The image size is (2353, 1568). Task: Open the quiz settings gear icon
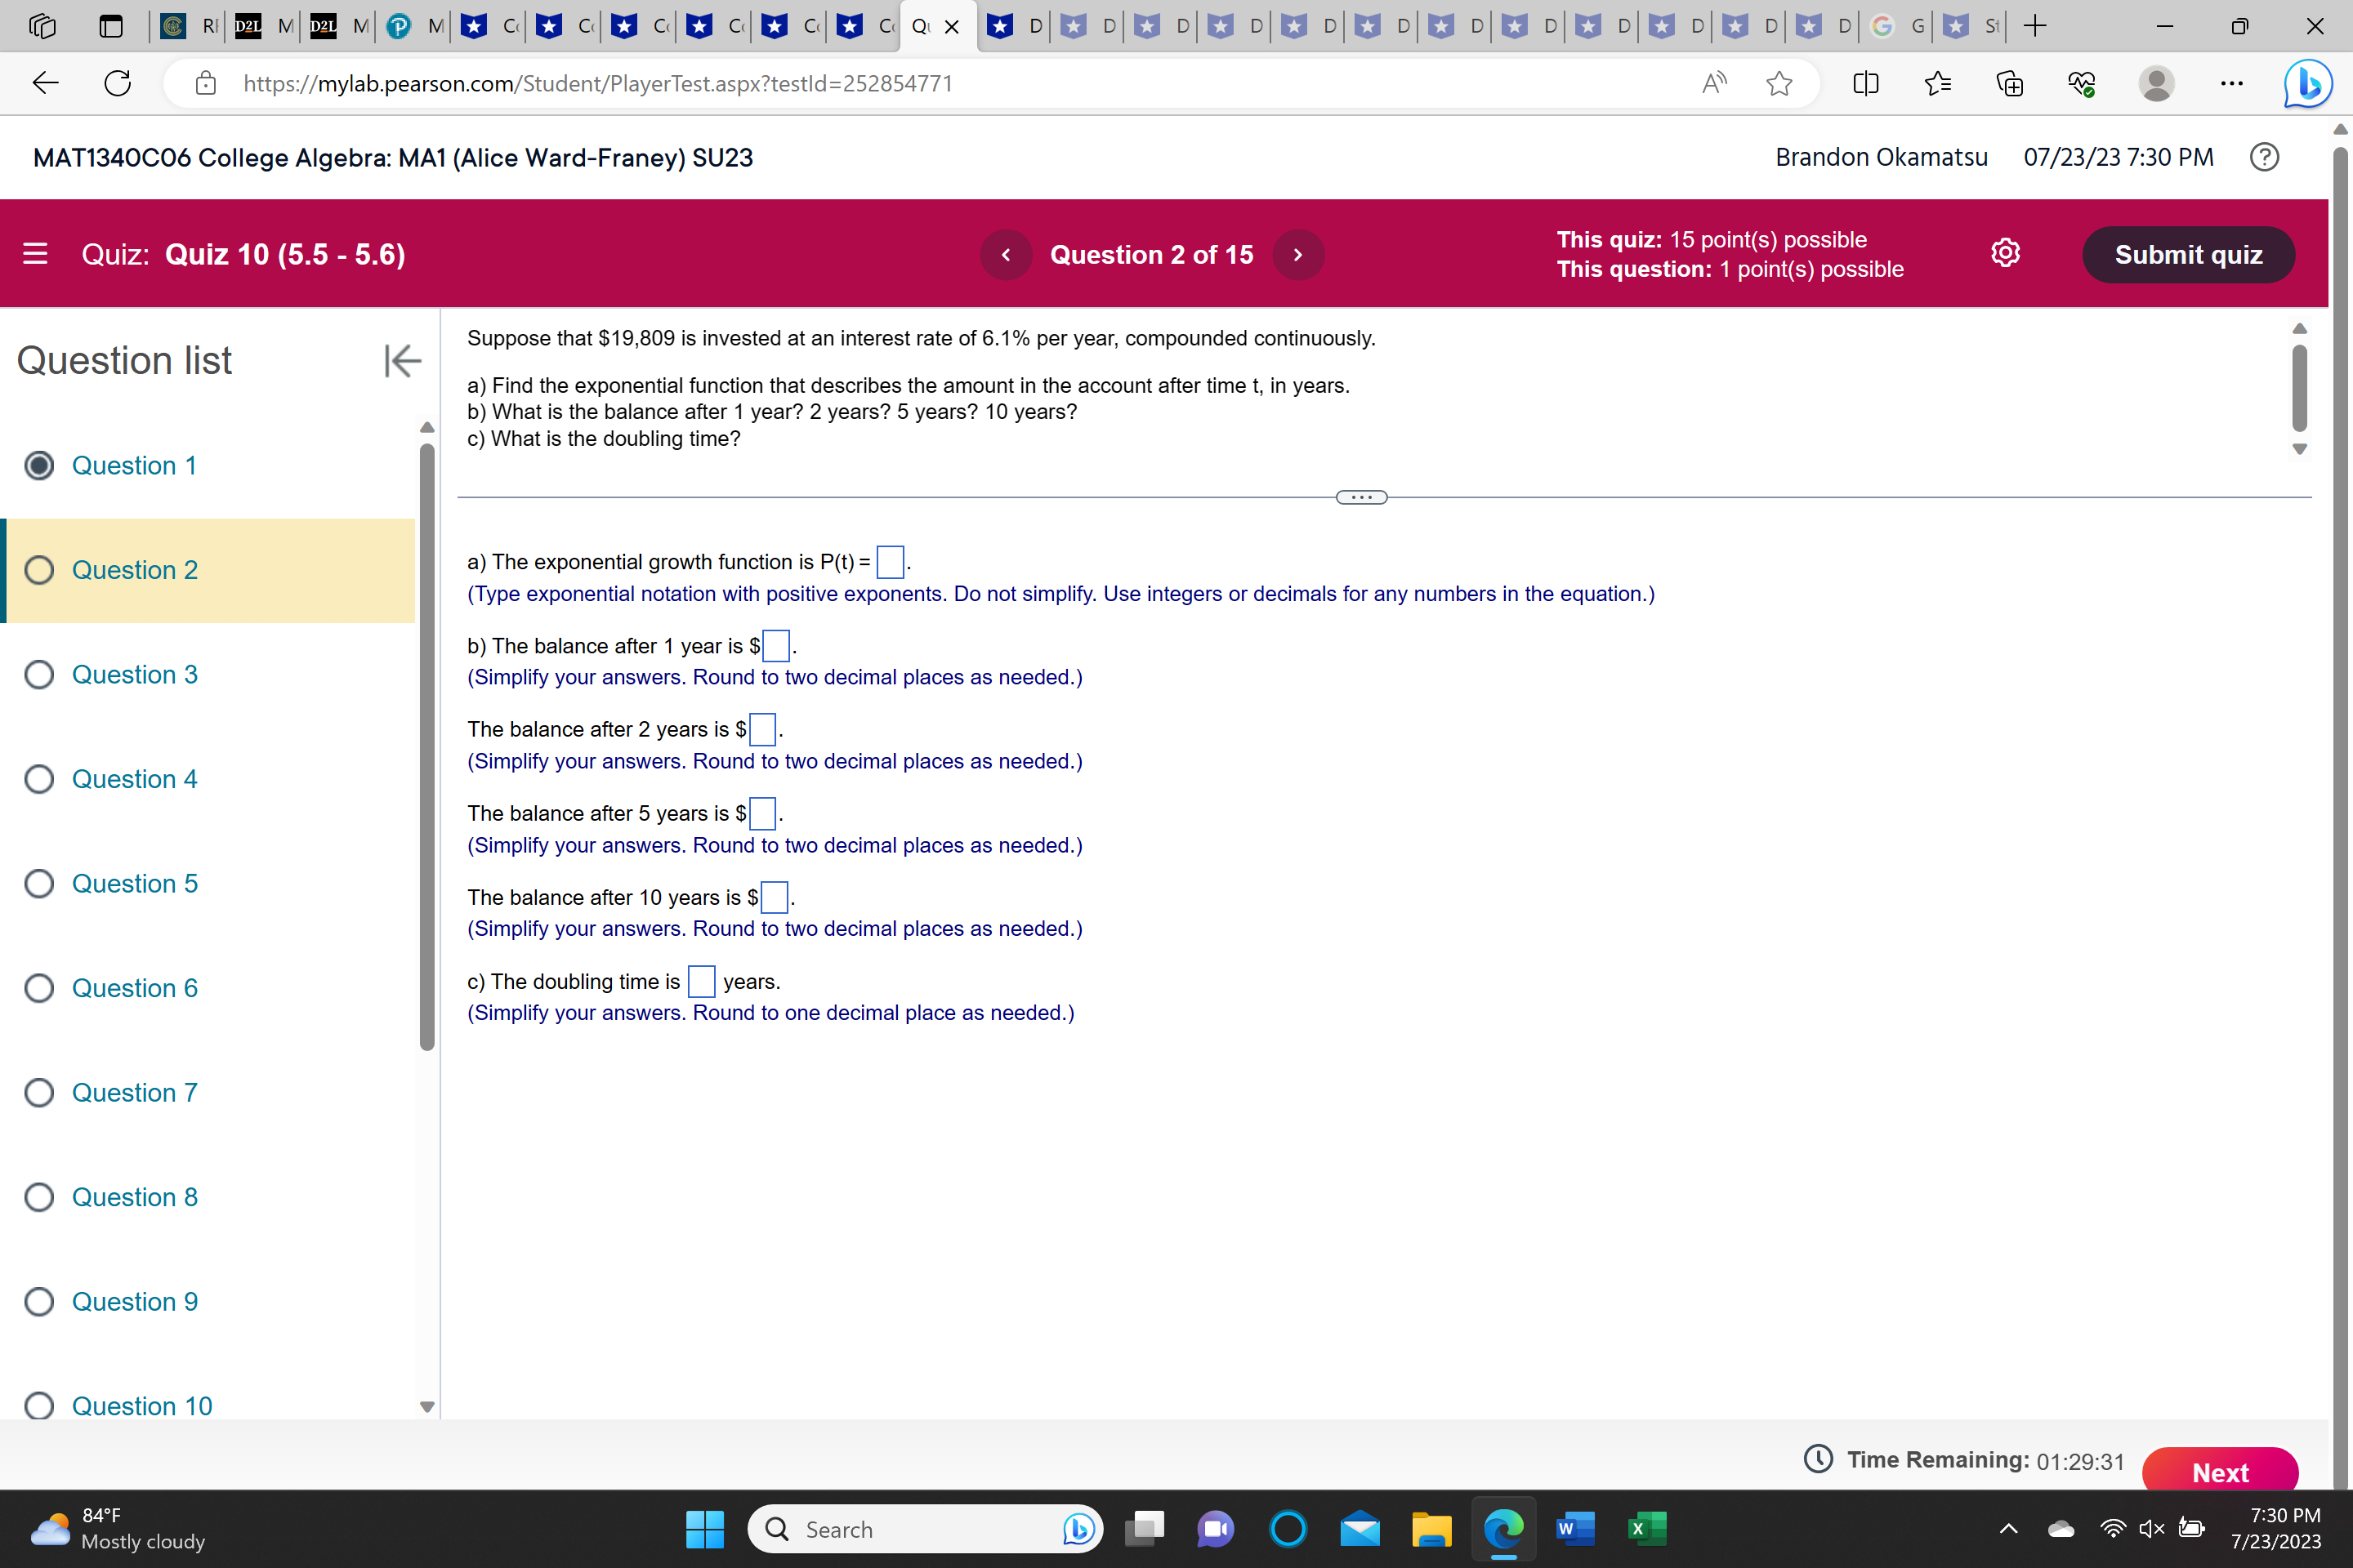click(x=2005, y=252)
